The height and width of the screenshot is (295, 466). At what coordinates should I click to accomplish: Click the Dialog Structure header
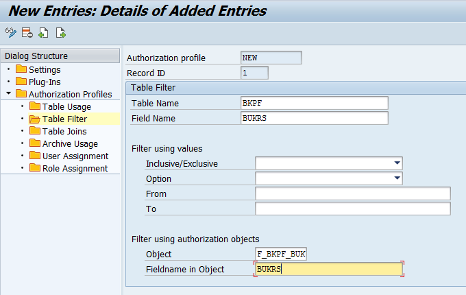pos(60,56)
